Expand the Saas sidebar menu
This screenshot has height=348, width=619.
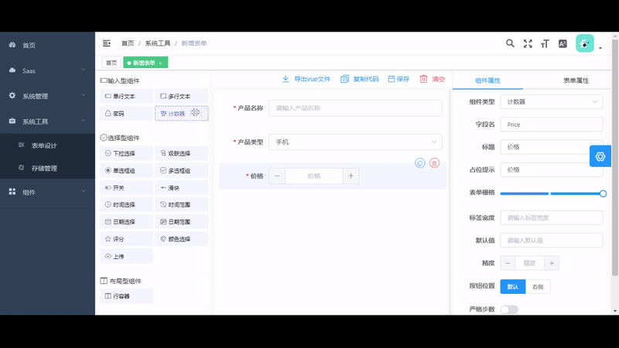point(48,71)
